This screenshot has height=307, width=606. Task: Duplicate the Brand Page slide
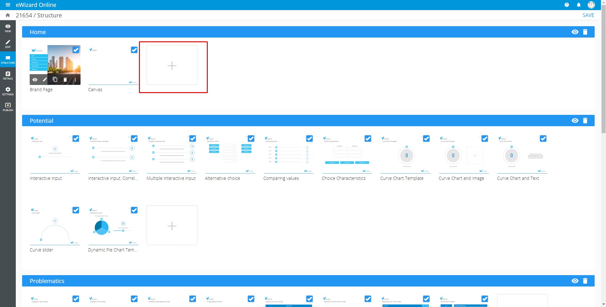55,80
